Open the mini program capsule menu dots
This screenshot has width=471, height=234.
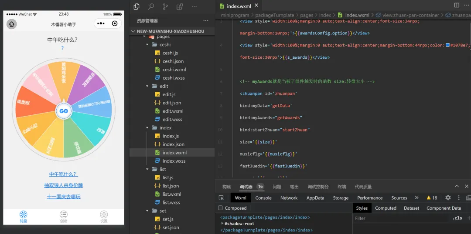click(101, 23)
